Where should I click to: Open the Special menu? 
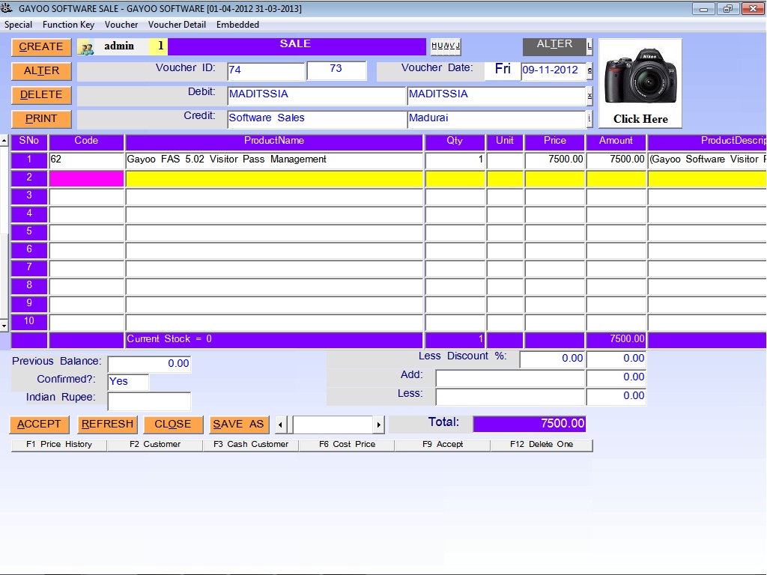coord(18,25)
